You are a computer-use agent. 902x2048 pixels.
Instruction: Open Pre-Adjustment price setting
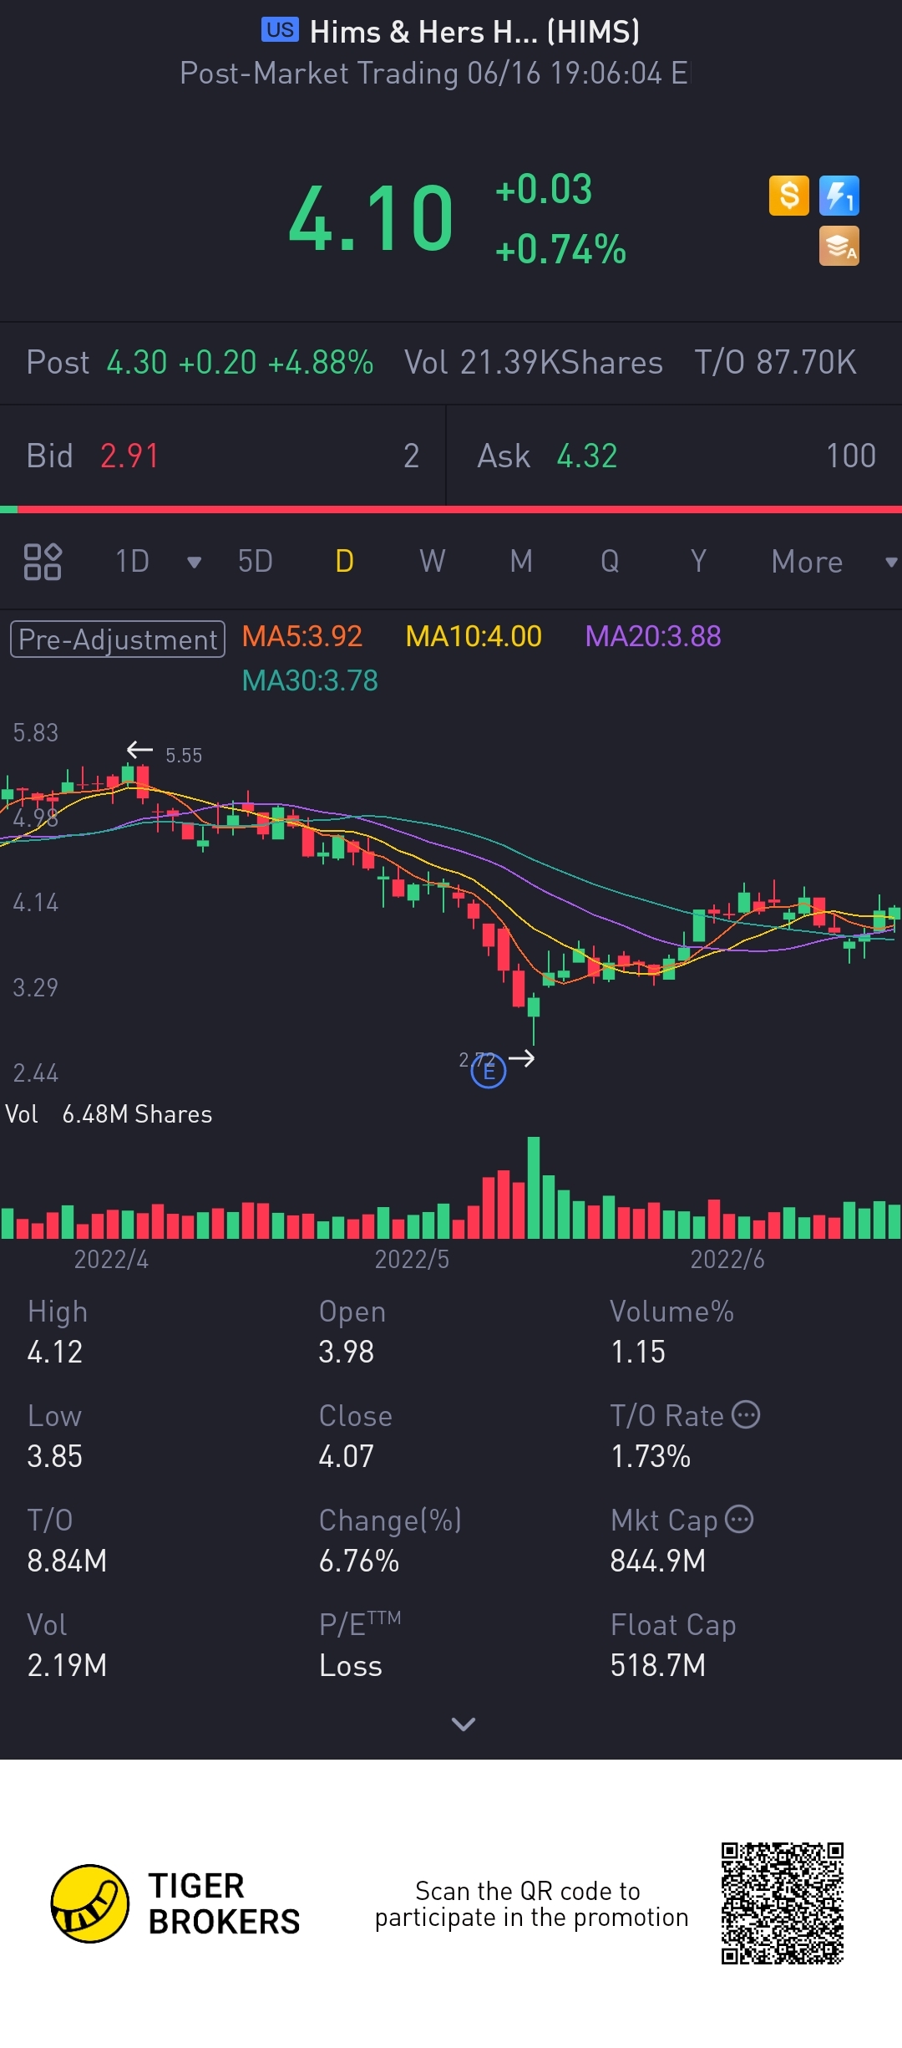[118, 639]
